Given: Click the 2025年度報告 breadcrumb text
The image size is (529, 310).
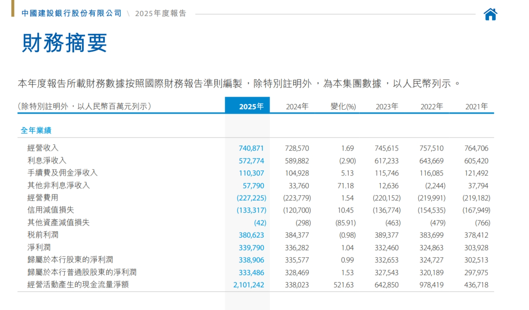Looking at the screenshot, I should tap(161, 13).
